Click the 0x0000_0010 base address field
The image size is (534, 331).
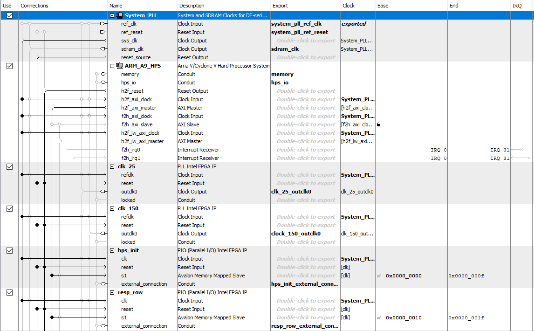click(x=404, y=317)
